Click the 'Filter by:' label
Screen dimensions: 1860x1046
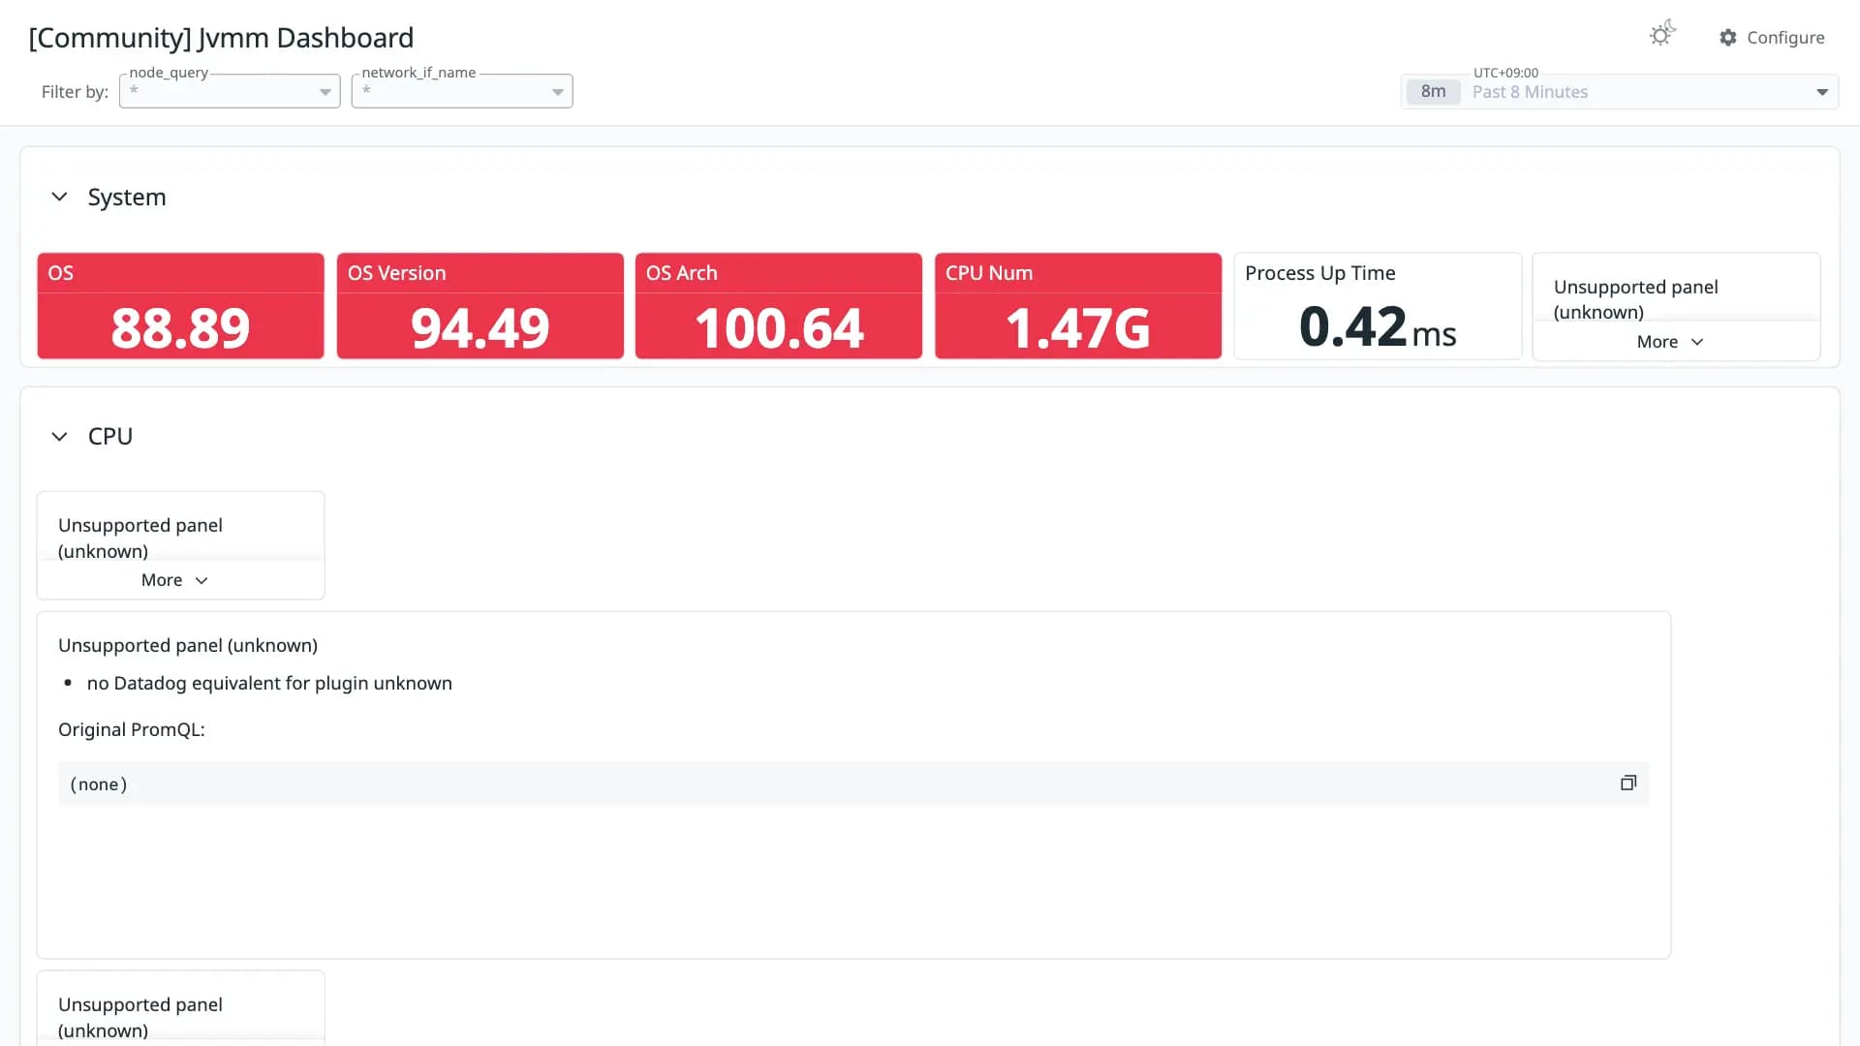click(x=75, y=92)
